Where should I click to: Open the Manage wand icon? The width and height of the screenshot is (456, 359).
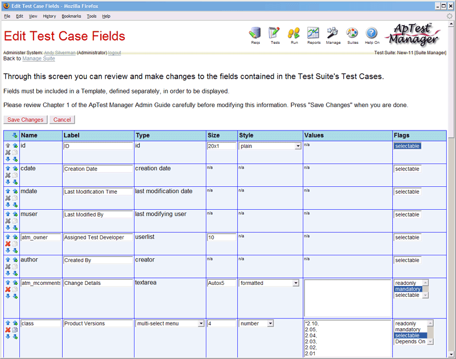[x=333, y=33]
